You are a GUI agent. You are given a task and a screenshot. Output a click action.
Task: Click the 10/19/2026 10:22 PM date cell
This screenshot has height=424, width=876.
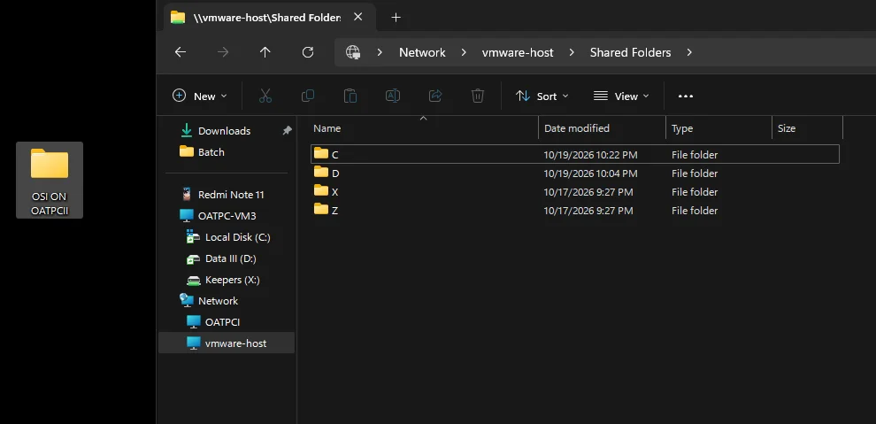[590, 155]
